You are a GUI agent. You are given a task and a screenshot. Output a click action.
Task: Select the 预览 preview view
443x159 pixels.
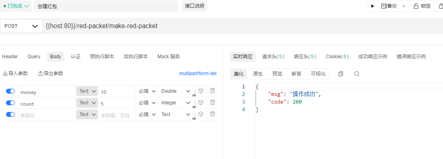click(x=277, y=74)
